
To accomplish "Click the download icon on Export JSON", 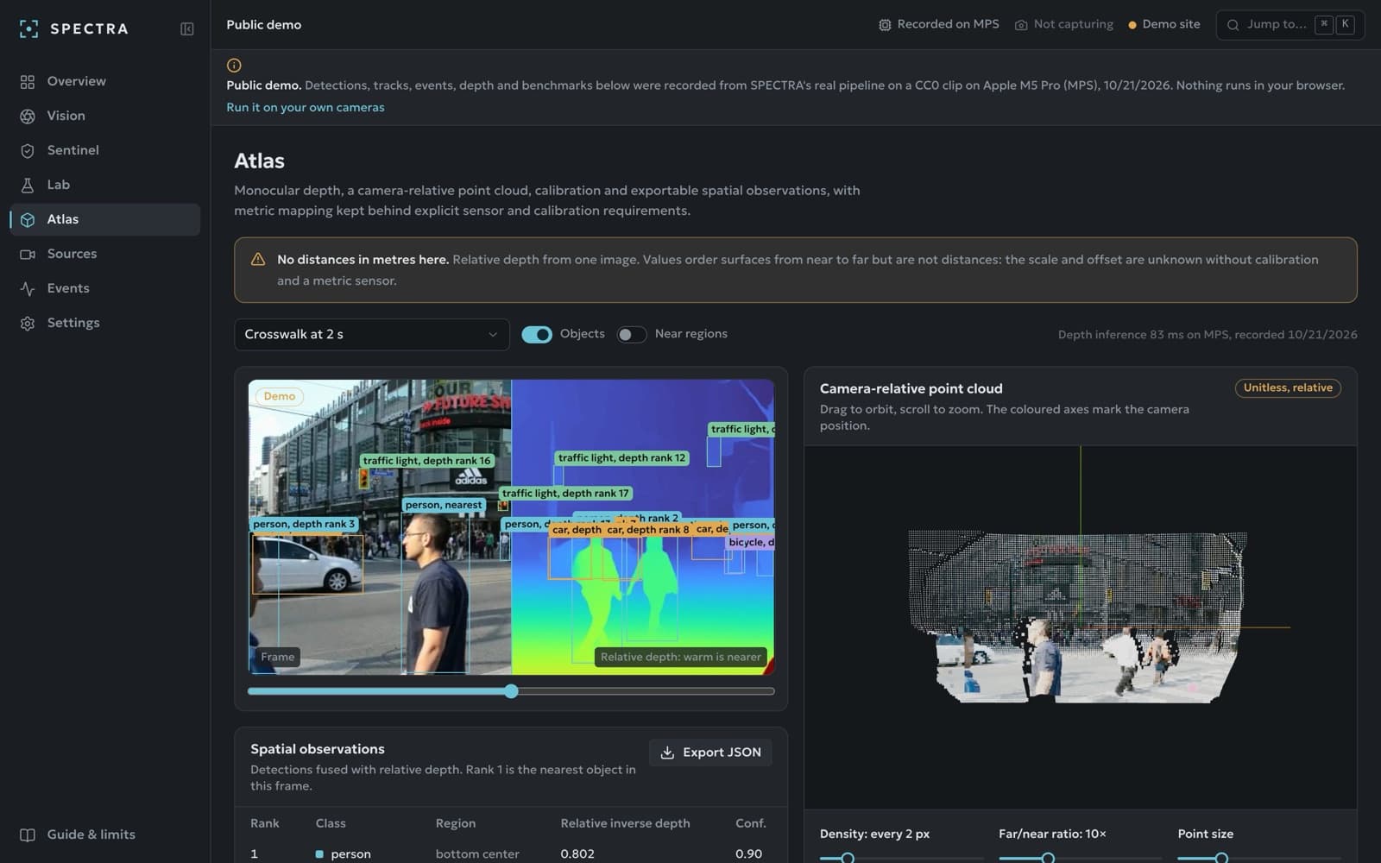I will (x=667, y=753).
